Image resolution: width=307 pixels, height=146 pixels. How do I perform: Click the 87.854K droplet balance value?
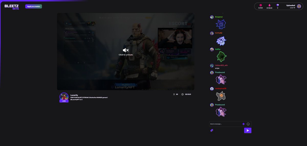tap(269, 8)
